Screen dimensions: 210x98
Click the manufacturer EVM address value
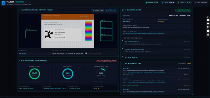coord(136,27)
